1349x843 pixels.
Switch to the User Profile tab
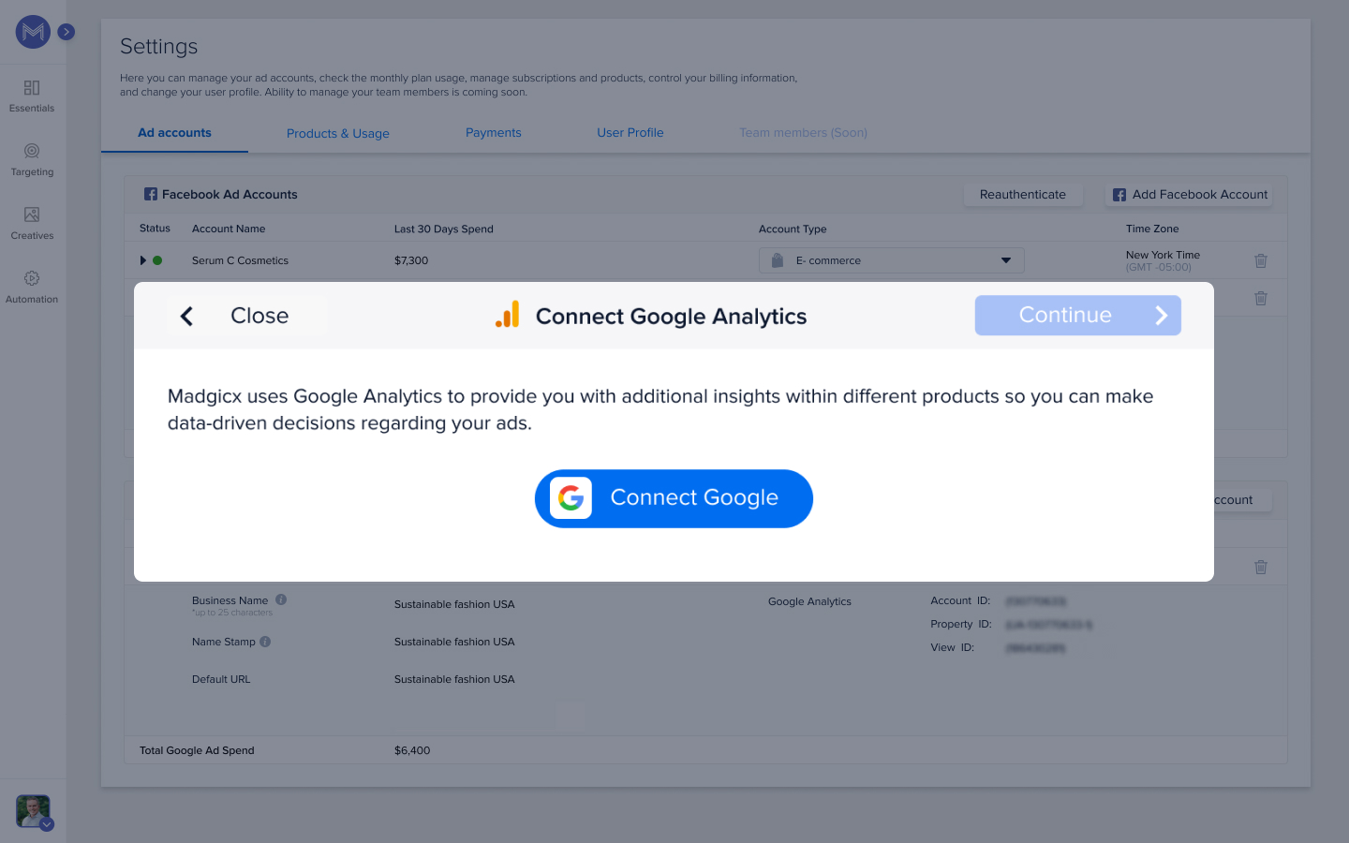click(630, 133)
